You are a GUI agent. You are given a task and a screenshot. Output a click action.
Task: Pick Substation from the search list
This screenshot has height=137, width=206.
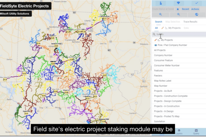click(160, 122)
